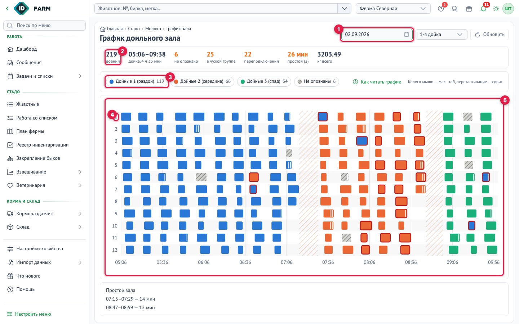Open the gift box icon in header
Viewport: 519px width, 324px height.
pyautogui.click(x=469, y=9)
